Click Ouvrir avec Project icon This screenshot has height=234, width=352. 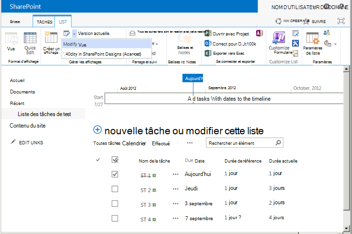(x=208, y=33)
